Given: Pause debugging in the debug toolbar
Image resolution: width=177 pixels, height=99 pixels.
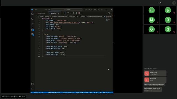Looking at the screenshot, I should pos(65,13).
